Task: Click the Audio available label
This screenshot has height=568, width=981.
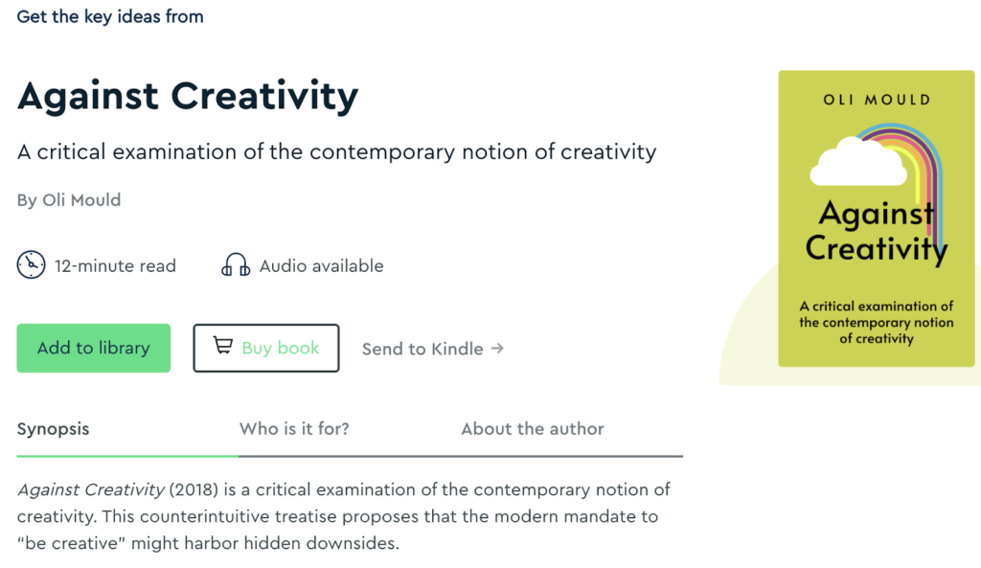Action: pyautogui.click(x=321, y=266)
